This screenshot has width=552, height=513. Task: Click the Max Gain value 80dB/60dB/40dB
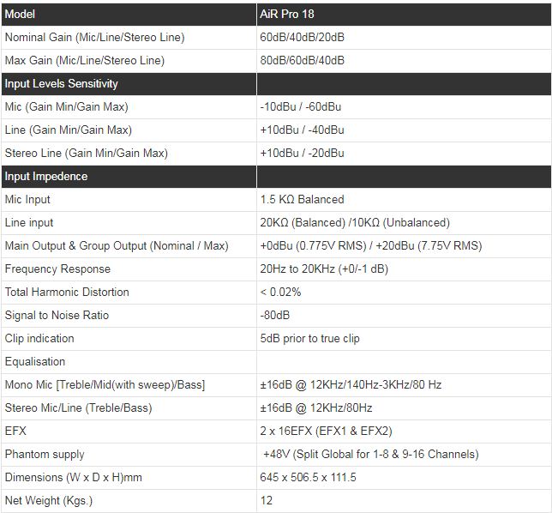click(302, 61)
